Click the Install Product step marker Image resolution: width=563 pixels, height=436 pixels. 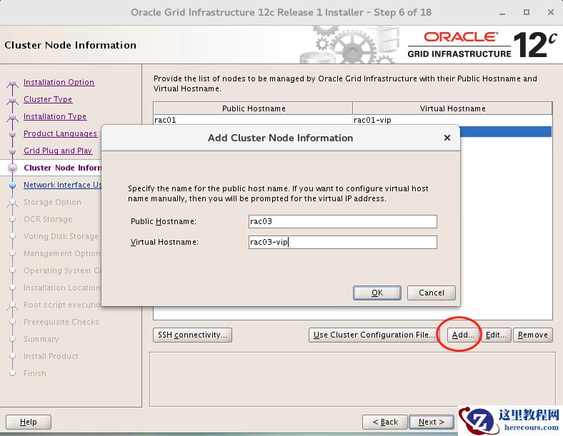[x=13, y=356]
